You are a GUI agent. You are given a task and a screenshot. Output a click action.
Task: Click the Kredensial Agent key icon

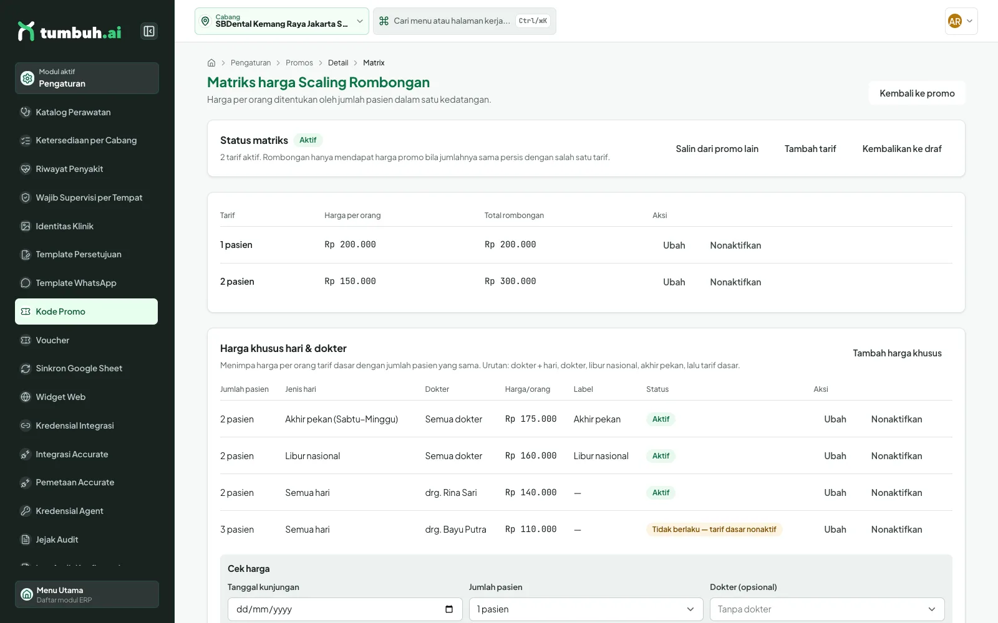26,511
